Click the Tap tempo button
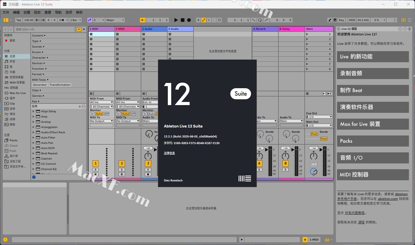This screenshot has width=415, height=245. point(19,20)
